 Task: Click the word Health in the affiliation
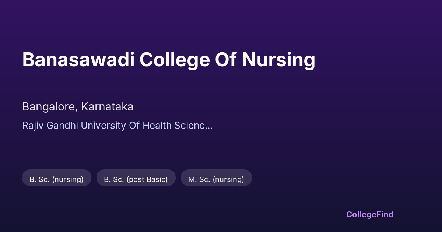click(157, 126)
